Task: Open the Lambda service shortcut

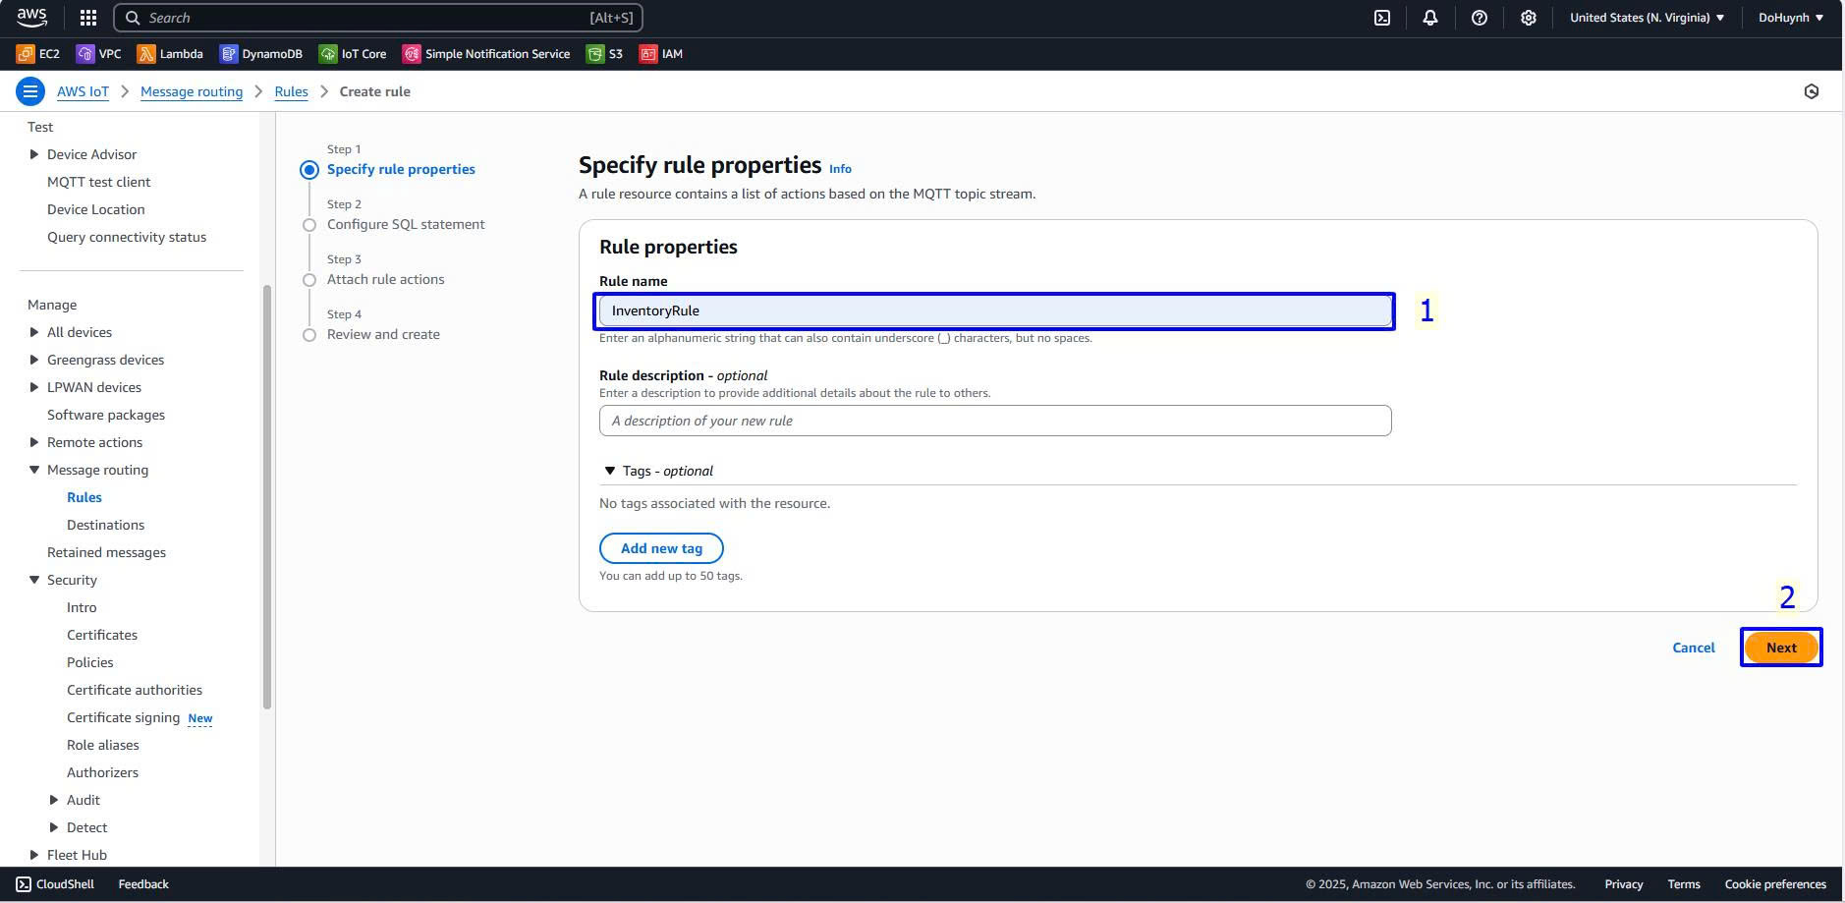Action: pos(170,54)
